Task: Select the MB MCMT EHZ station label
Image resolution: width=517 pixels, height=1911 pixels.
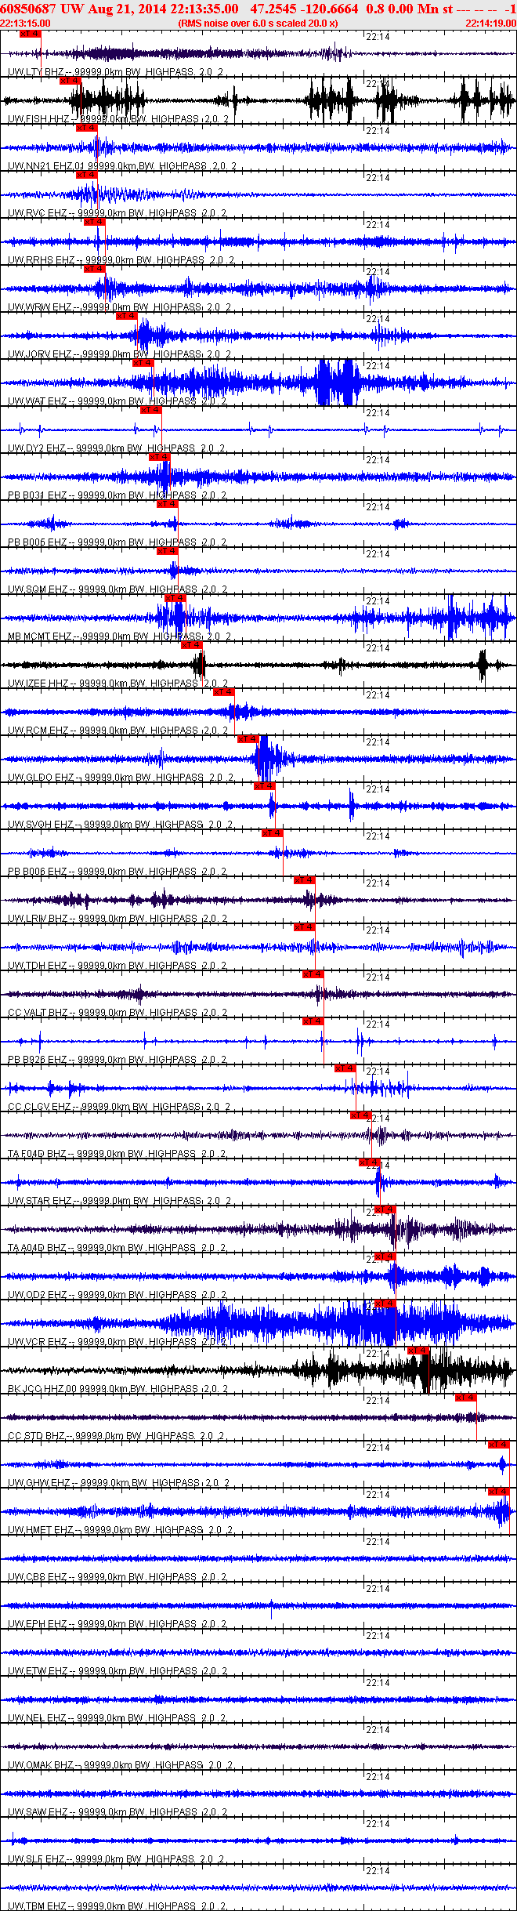Action: [120, 636]
